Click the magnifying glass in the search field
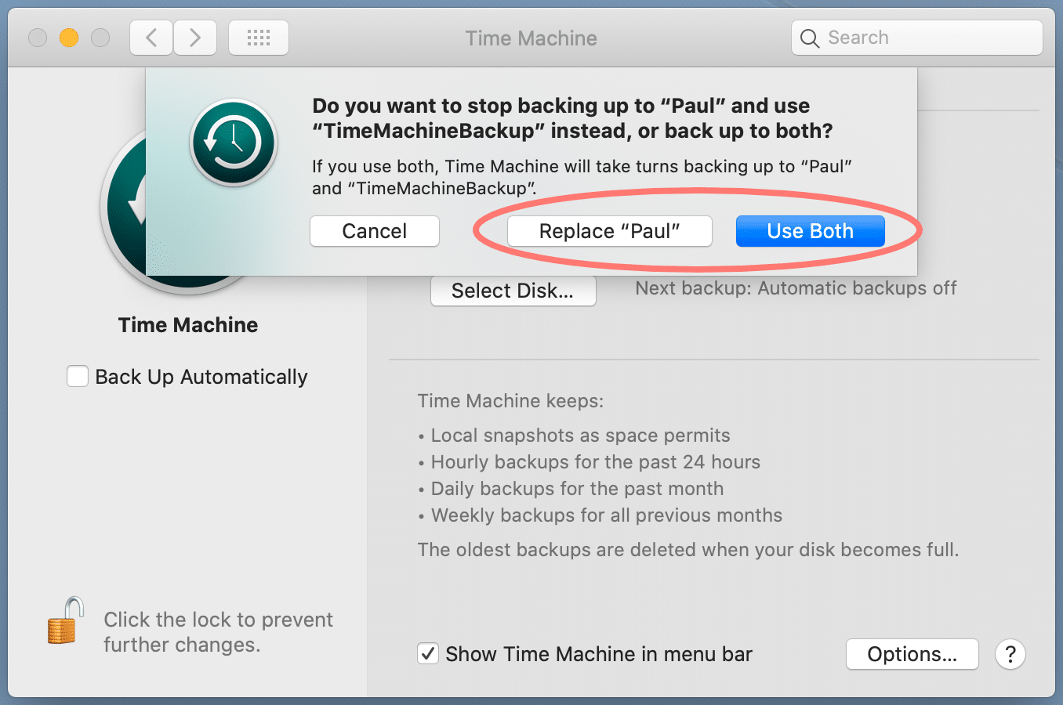 tap(809, 37)
